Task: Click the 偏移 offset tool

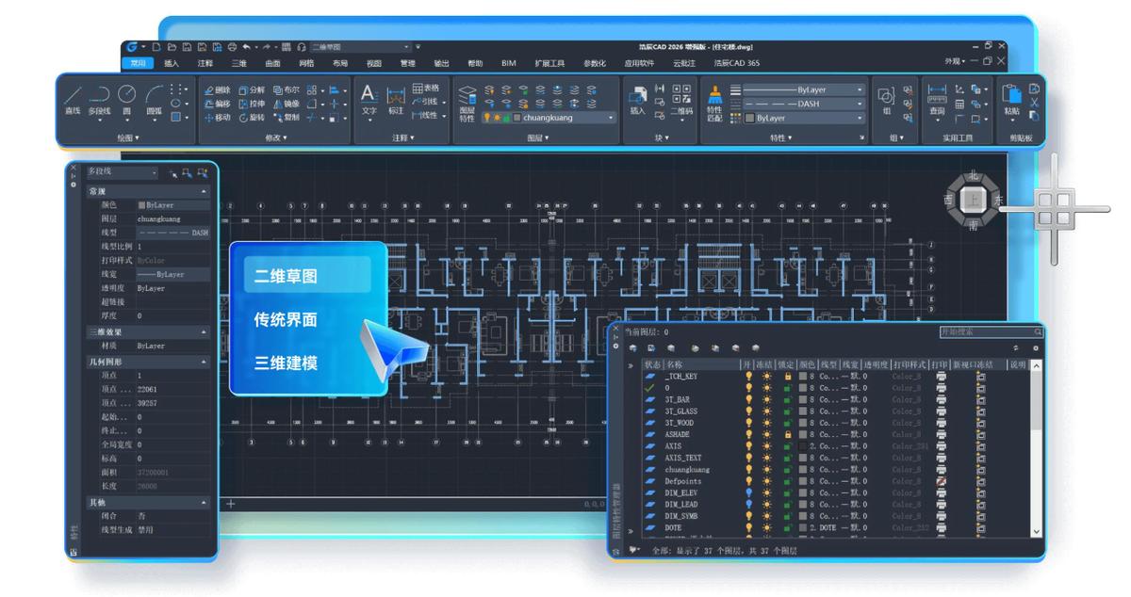Action: point(217,104)
